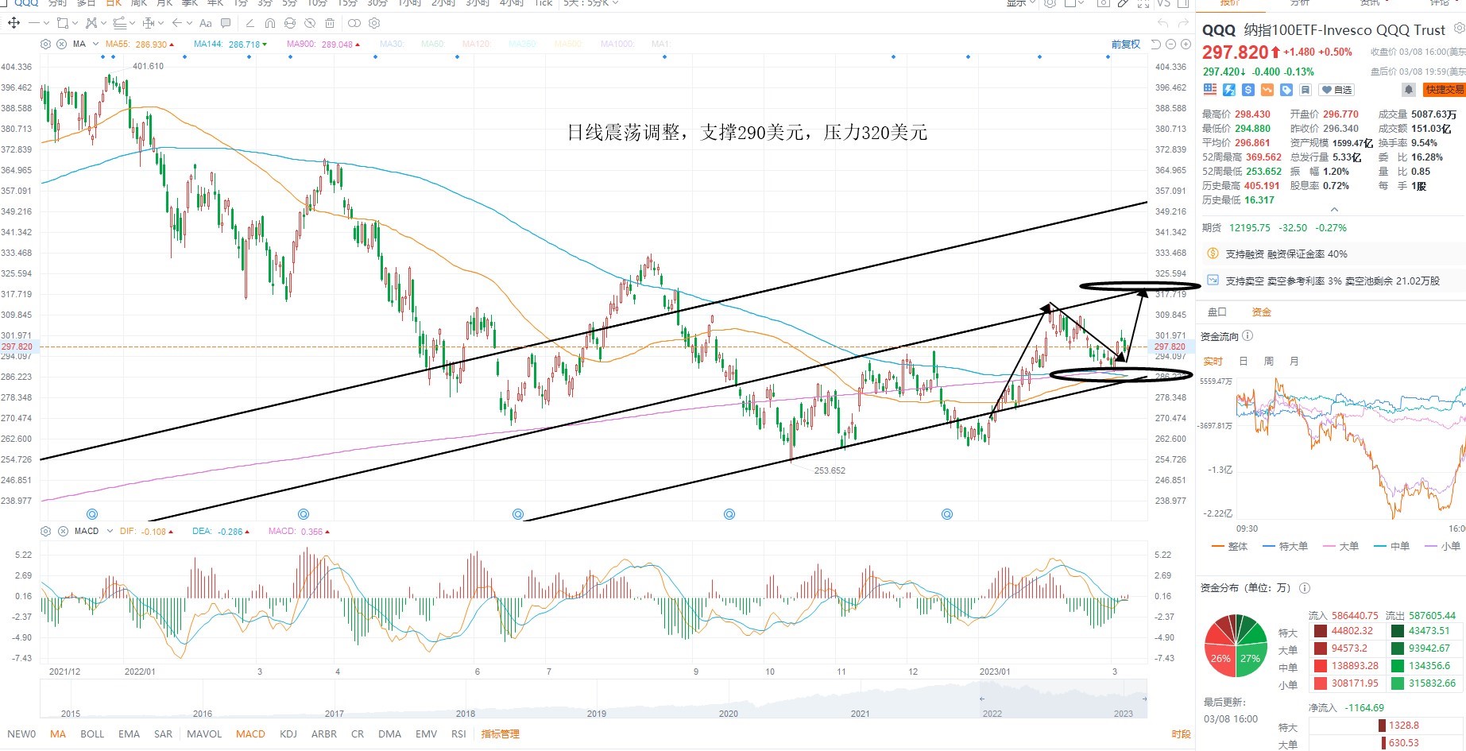Viewport: 1466px width, 751px height.
Task: Delete drawings with the trash can icon
Action: click(x=330, y=23)
